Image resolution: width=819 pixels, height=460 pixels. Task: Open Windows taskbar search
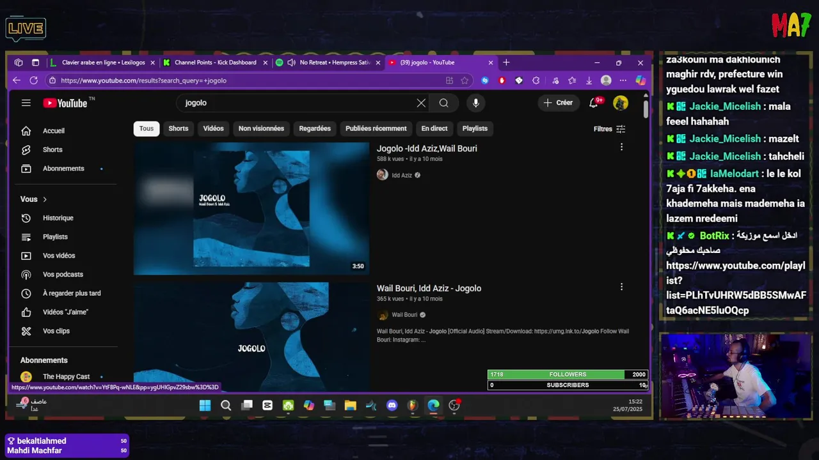226,406
